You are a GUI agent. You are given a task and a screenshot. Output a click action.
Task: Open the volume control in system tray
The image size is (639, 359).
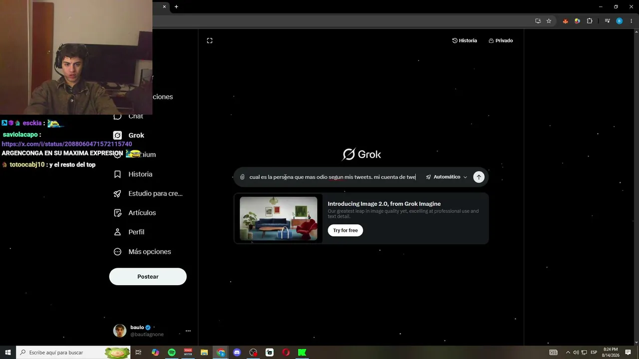coord(576,353)
